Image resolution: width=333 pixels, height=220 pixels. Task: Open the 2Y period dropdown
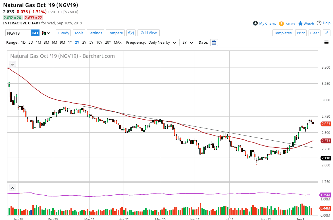(x=188, y=43)
